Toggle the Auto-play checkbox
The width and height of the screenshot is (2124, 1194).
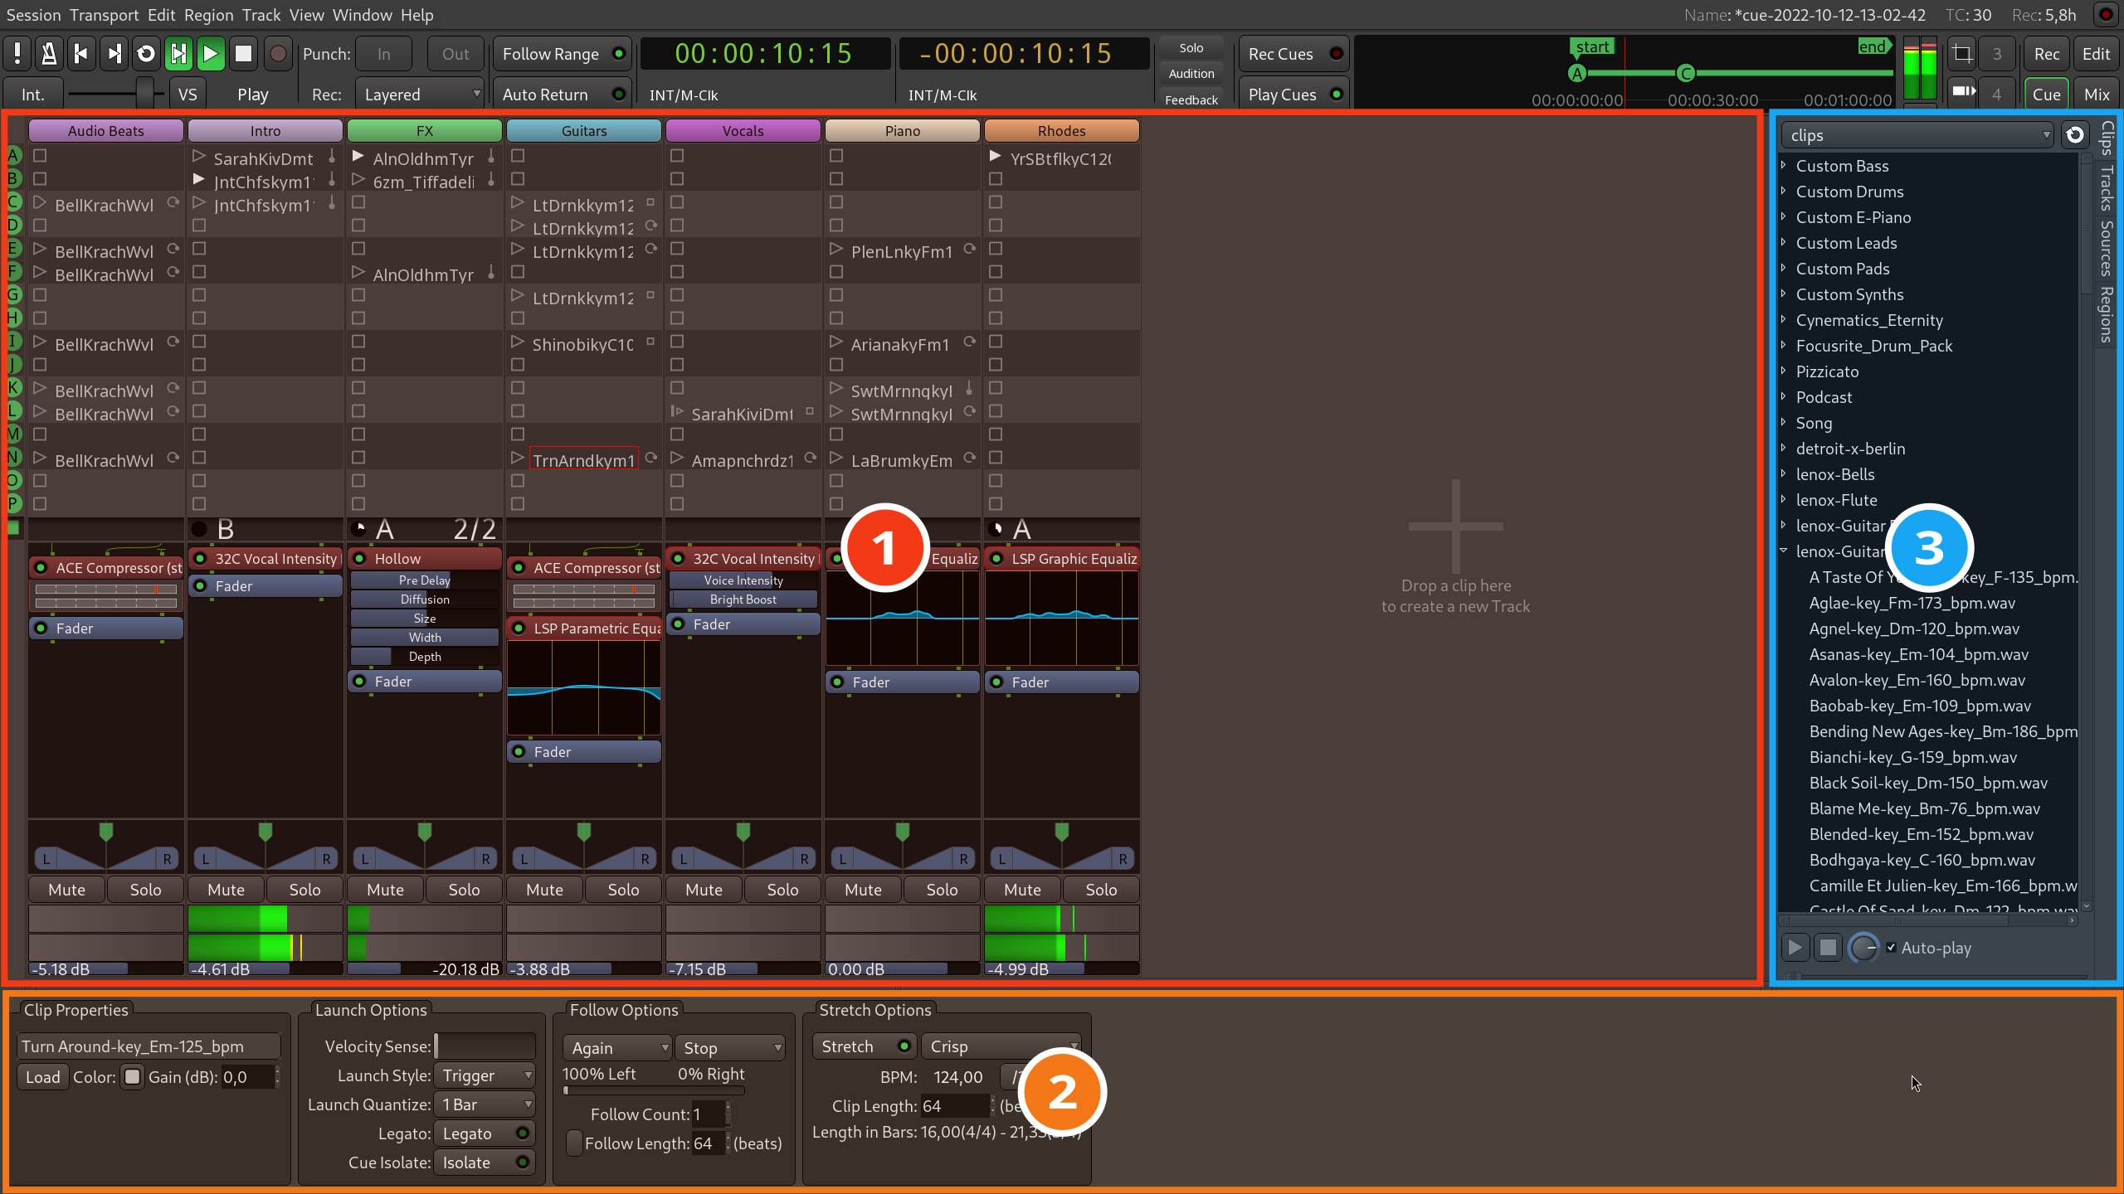click(1891, 948)
